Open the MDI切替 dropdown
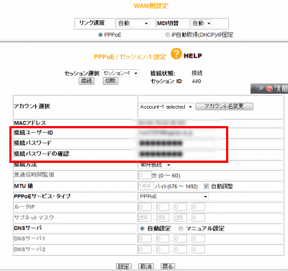This screenshot has width=288, height=271. (201, 23)
